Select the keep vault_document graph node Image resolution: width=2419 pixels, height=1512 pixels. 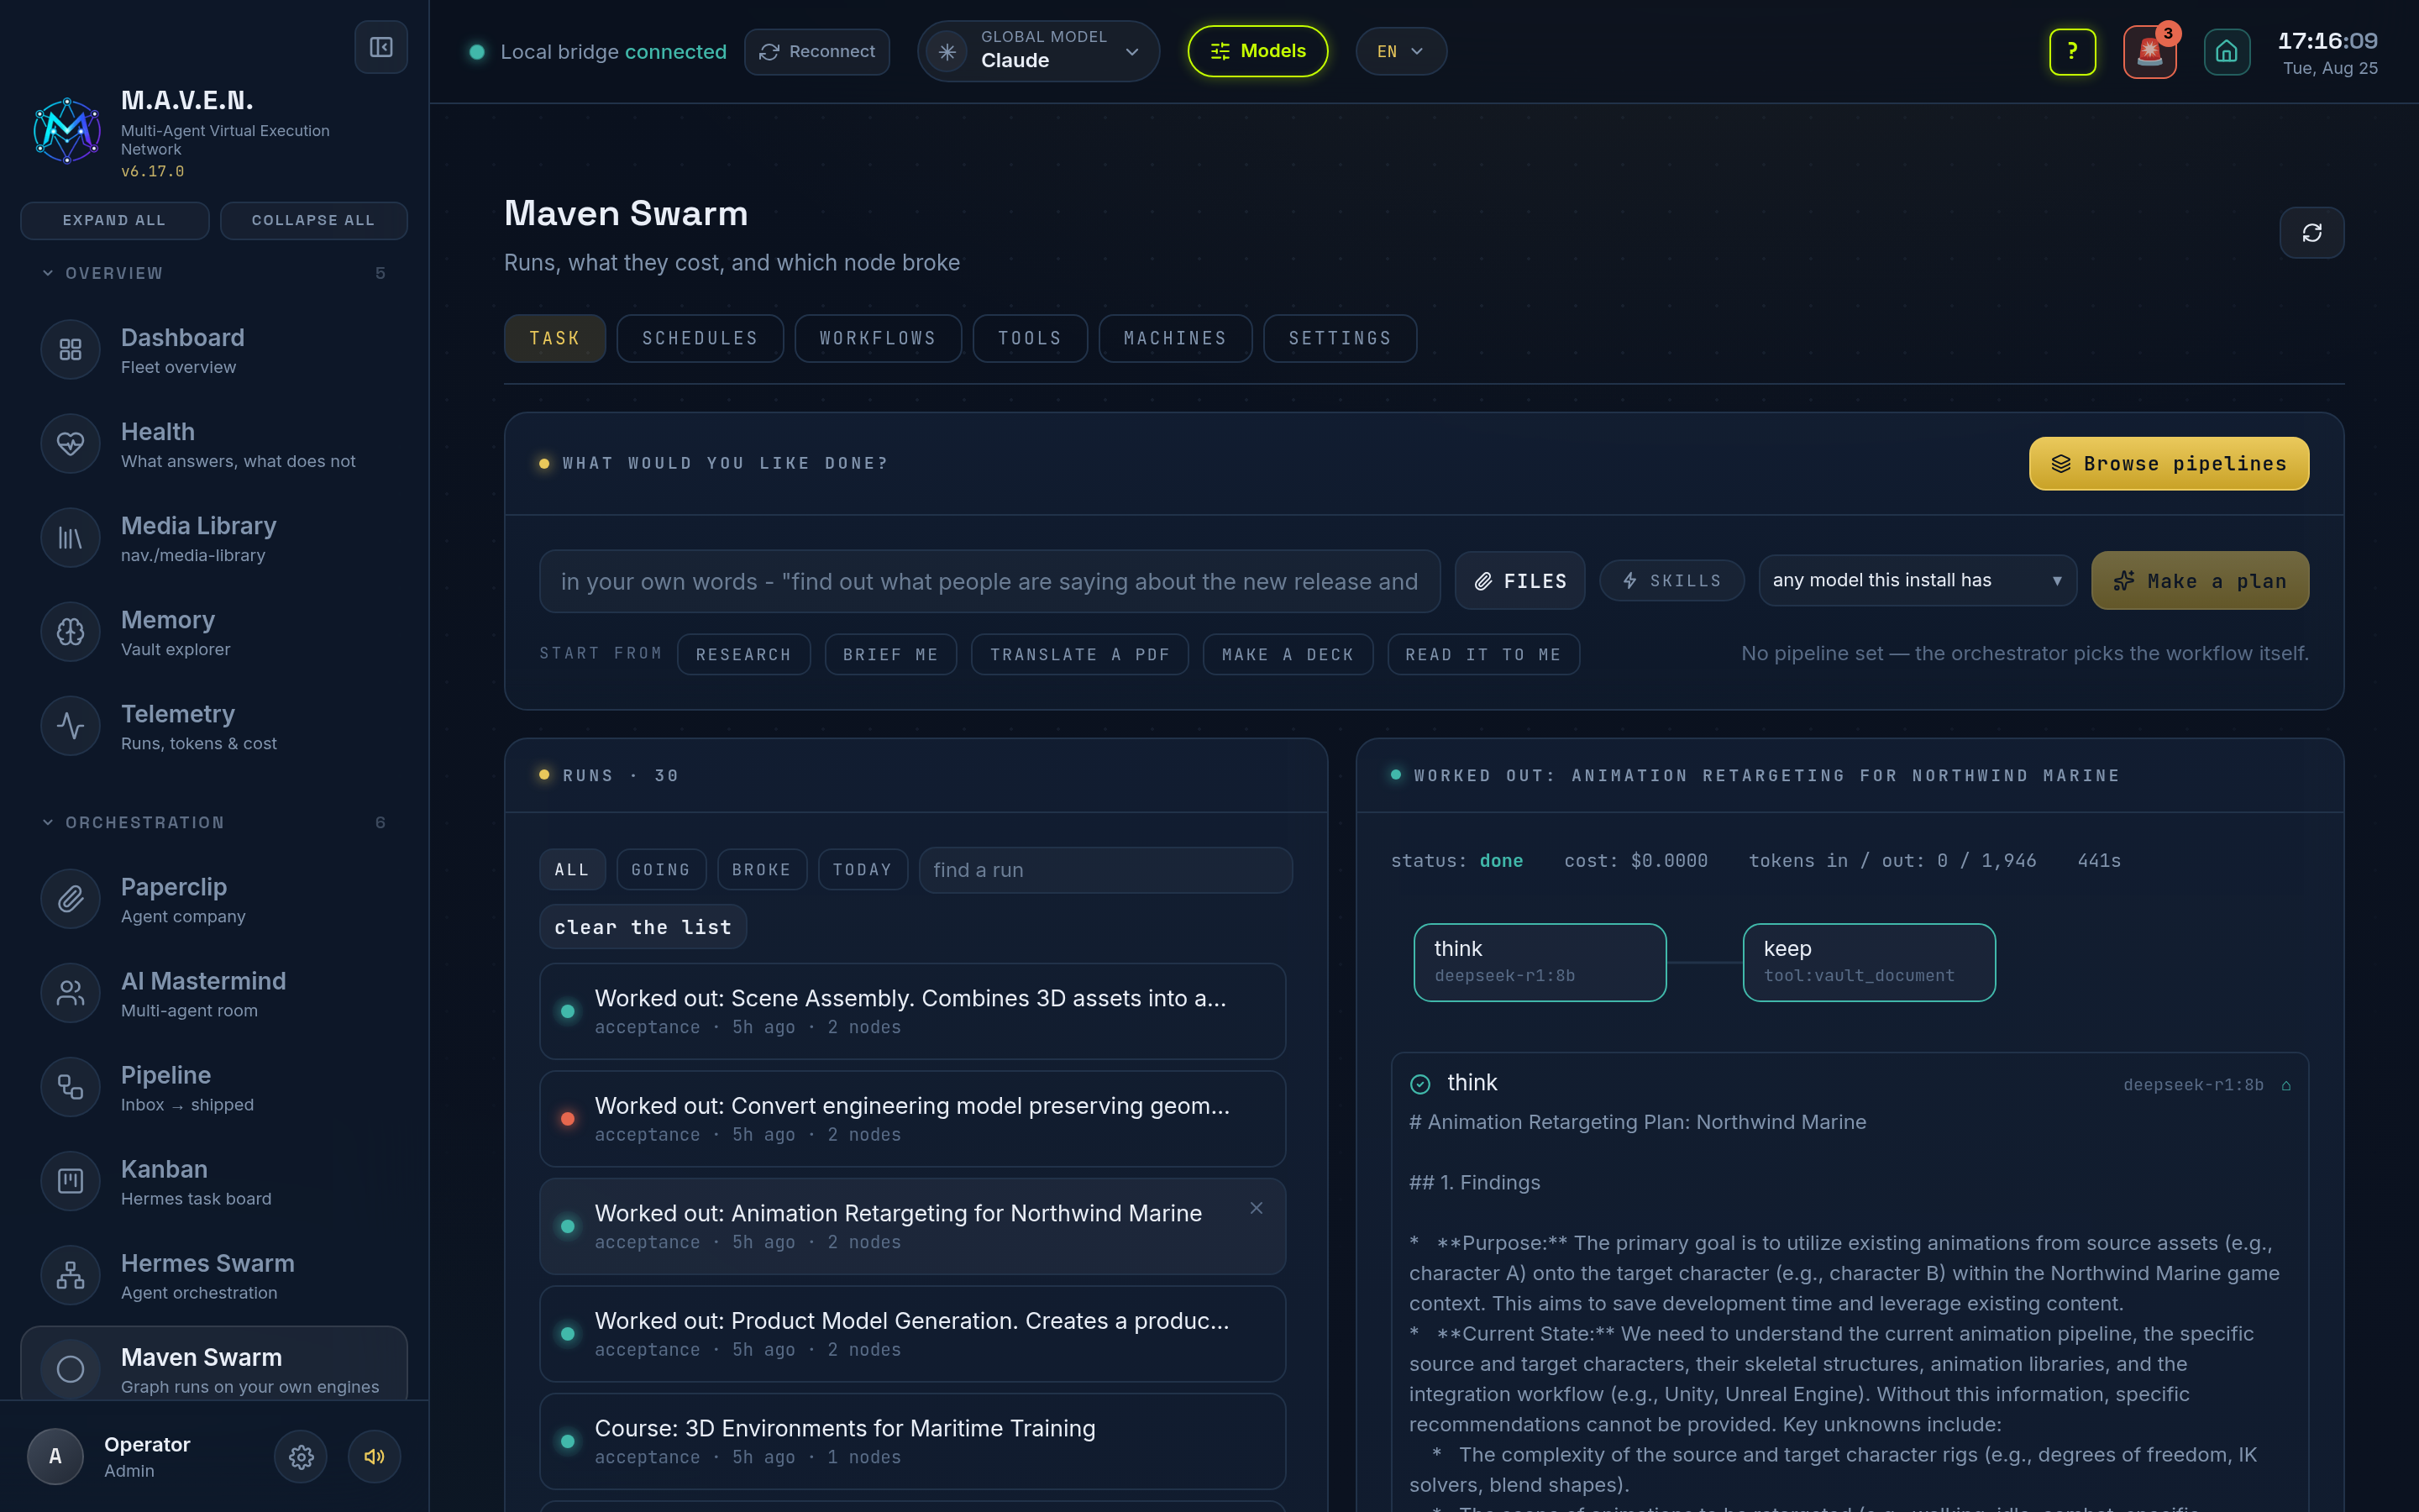point(1869,962)
